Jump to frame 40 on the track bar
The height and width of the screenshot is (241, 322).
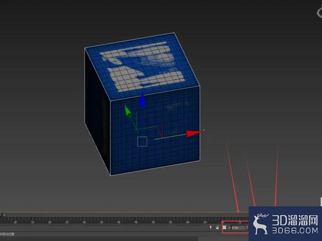(118, 222)
